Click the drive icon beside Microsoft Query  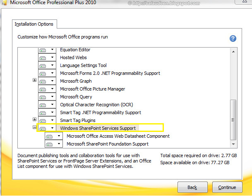tap(43, 97)
